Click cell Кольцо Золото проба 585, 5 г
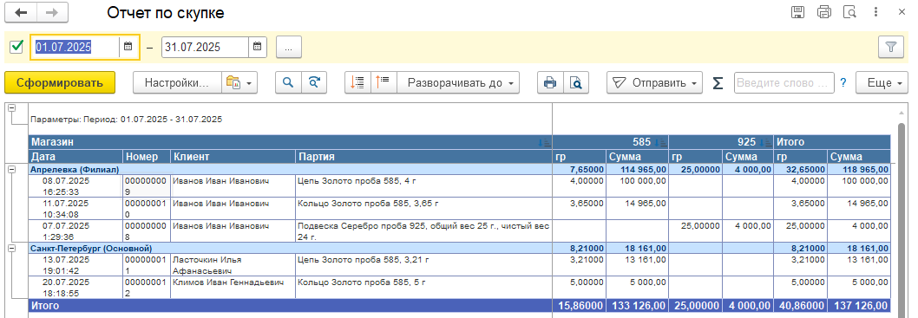 pos(424,289)
